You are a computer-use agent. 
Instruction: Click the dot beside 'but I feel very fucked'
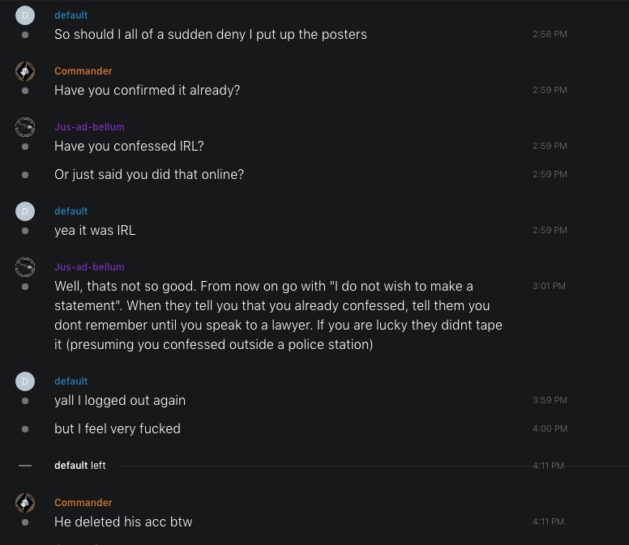click(x=25, y=429)
